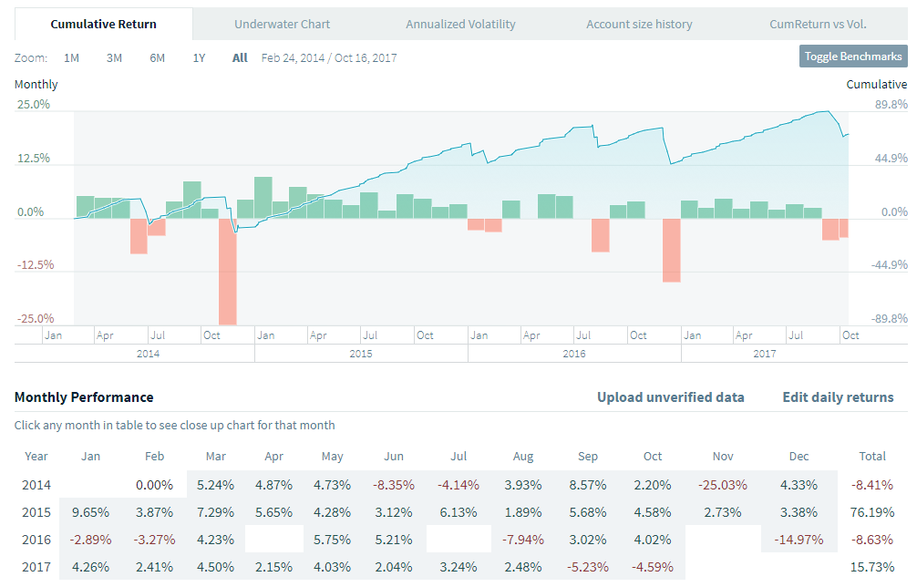Click the 2016 year label on timeline
The image size is (917, 587).
coord(574,354)
